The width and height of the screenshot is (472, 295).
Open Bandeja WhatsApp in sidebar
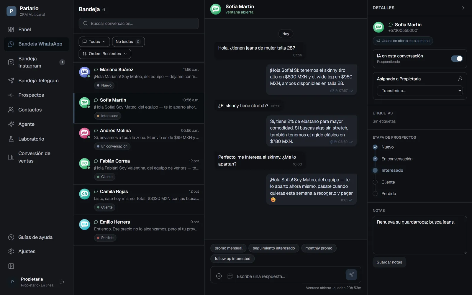click(x=37, y=44)
